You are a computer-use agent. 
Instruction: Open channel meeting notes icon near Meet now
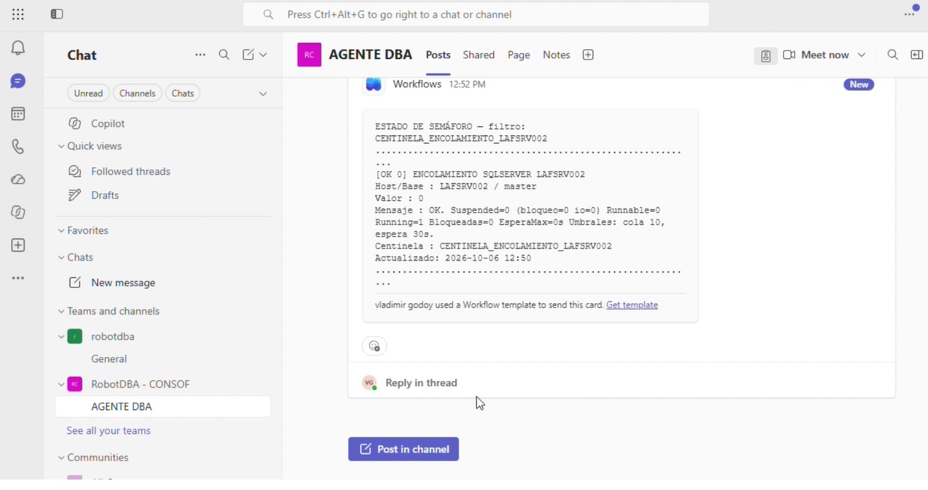click(x=766, y=56)
